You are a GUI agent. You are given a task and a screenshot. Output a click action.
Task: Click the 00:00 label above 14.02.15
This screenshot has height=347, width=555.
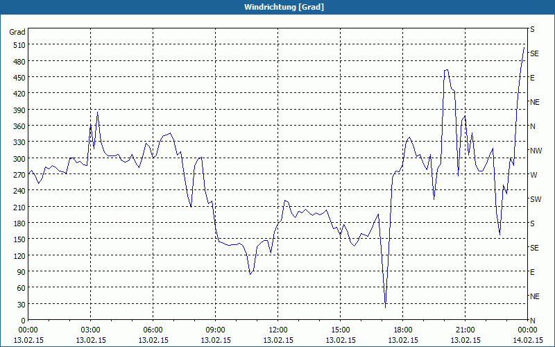click(527, 330)
